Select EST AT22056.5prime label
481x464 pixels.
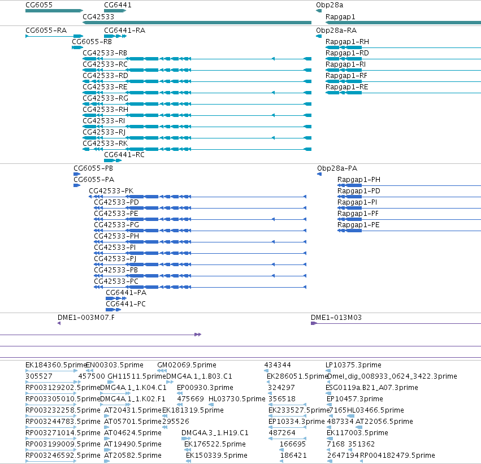(384, 422)
